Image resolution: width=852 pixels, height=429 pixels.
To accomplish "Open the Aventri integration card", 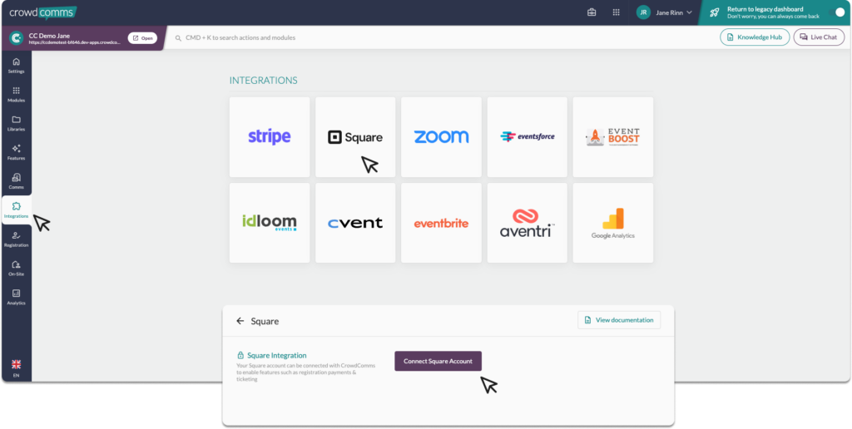I will (527, 223).
